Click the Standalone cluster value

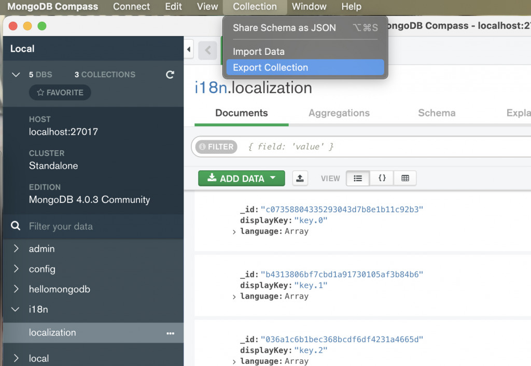pyautogui.click(x=53, y=166)
